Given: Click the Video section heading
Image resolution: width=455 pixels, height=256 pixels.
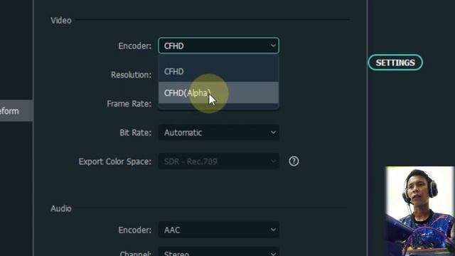Looking at the screenshot, I should pyautogui.click(x=61, y=21).
